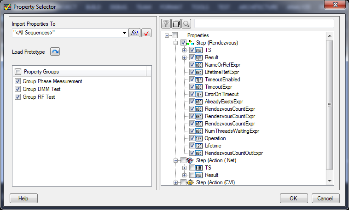This screenshot has width=349, height=210.
Task: Uncheck Group Phase Measurement checkbox
Action: [18, 81]
